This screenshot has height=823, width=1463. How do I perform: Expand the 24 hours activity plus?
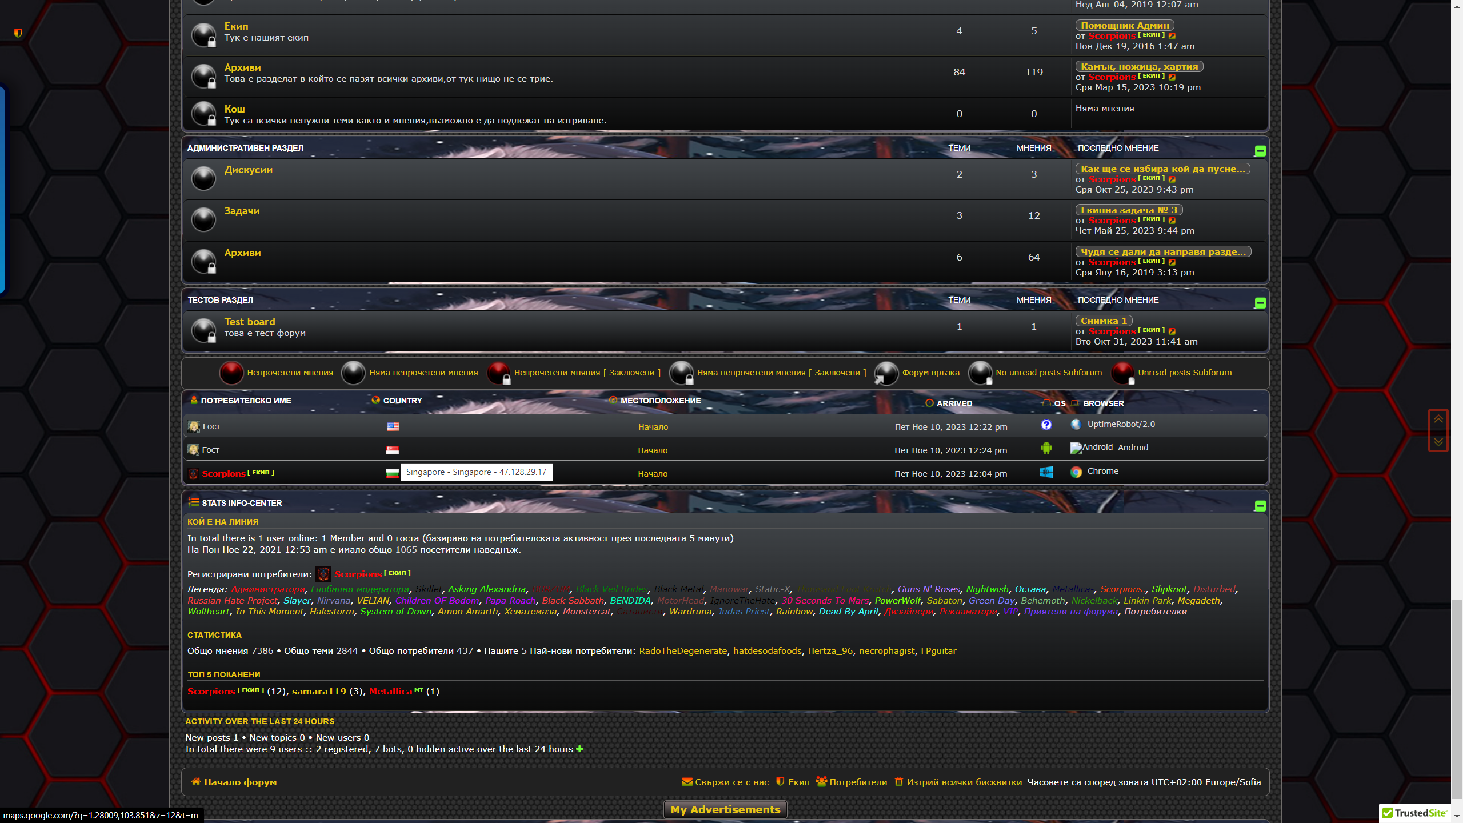[x=579, y=749]
